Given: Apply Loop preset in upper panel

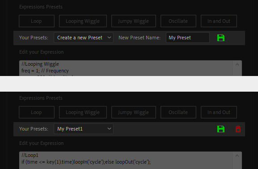Looking at the screenshot, I should pyautogui.click(x=37, y=21).
